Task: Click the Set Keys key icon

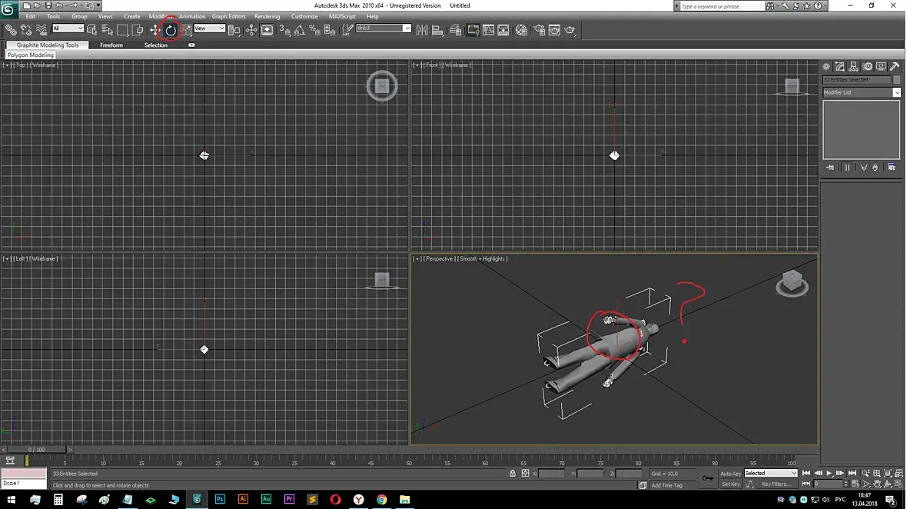Action: click(707, 478)
